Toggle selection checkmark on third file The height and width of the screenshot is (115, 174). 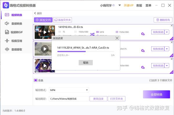[172, 72]
